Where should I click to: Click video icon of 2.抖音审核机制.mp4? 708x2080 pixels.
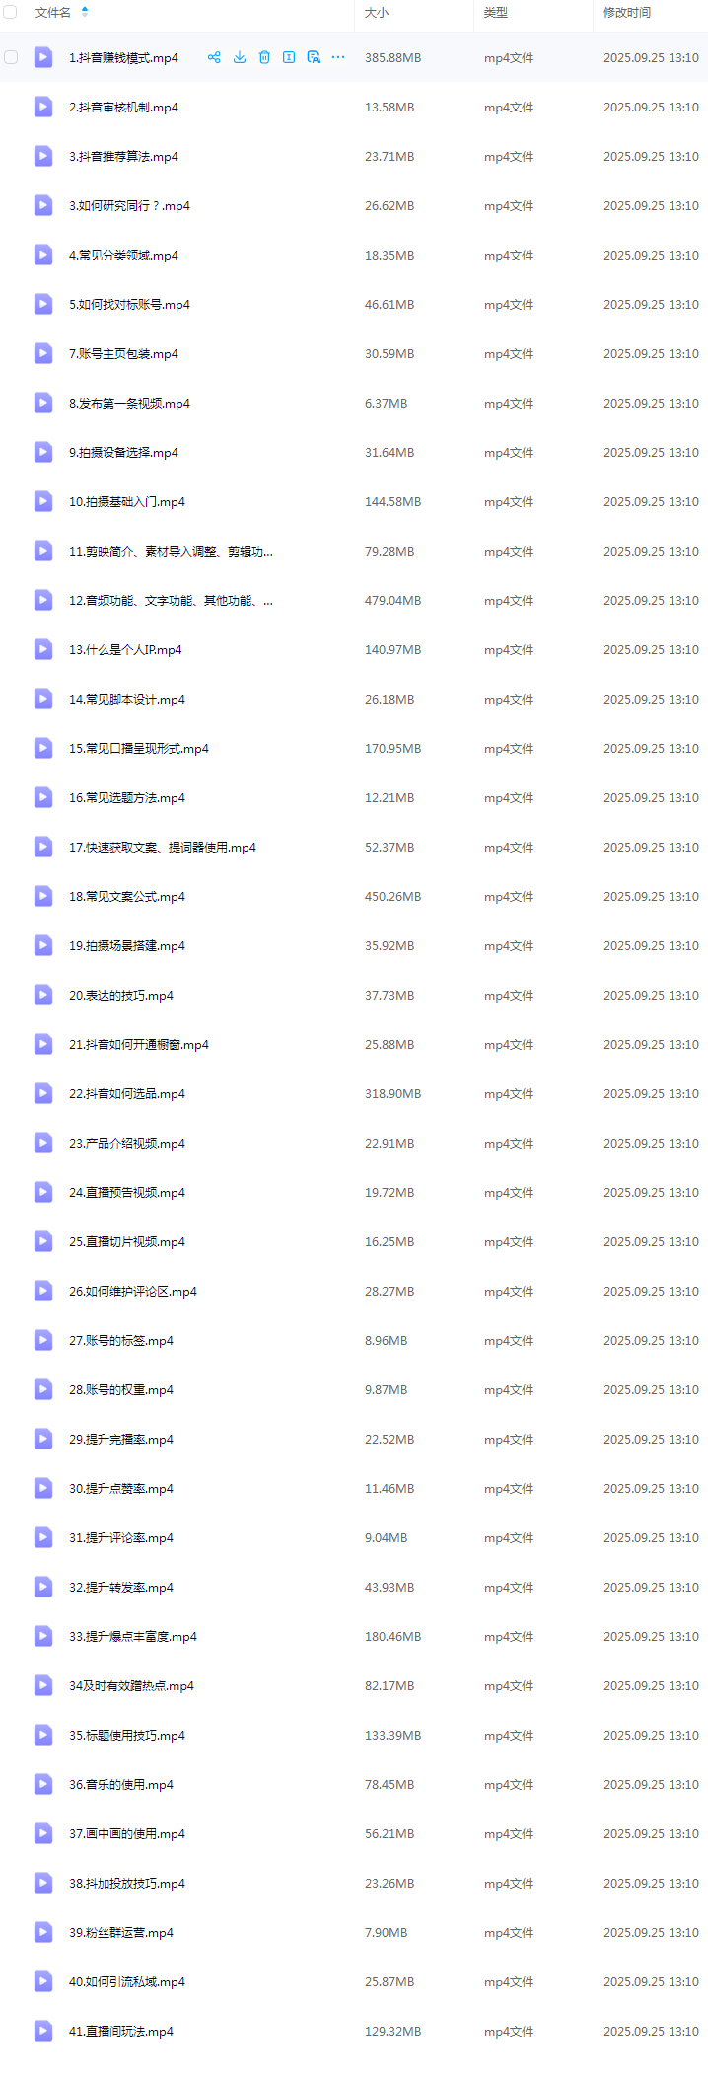click(x=43, y=107)
